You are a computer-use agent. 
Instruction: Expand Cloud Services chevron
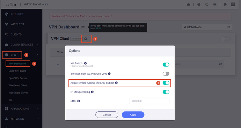pyautogui.click(x=37, y=45)
